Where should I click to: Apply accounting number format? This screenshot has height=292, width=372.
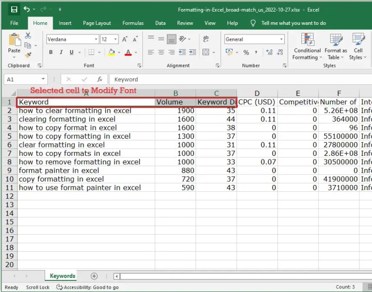pyautogui.click(x=229, y=52)
